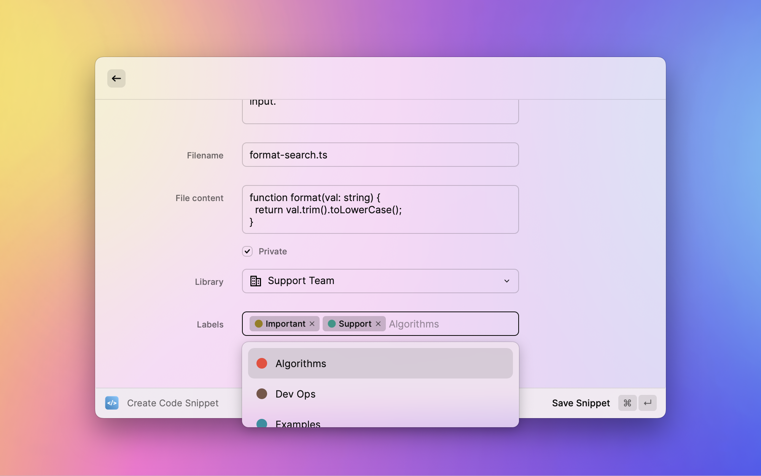The image size is (761, 476).
Task: Remove the Important label tag
Action: click(x=312, y=324)
